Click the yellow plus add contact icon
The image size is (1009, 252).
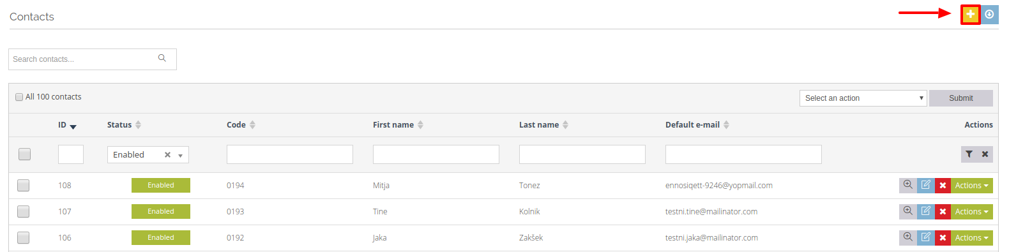tap(971, 14)
